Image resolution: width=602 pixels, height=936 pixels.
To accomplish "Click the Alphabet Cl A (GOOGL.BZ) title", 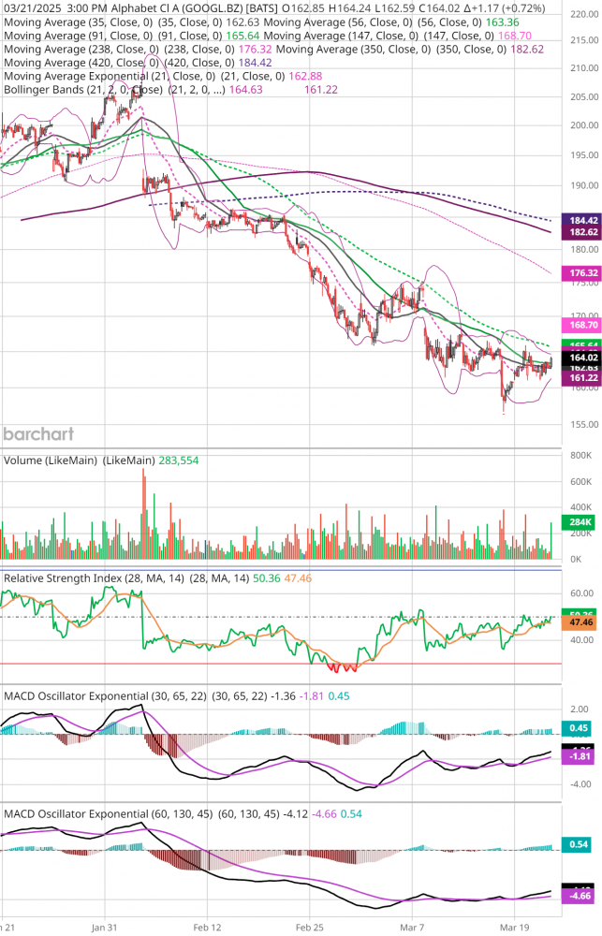I will [176, 7].
